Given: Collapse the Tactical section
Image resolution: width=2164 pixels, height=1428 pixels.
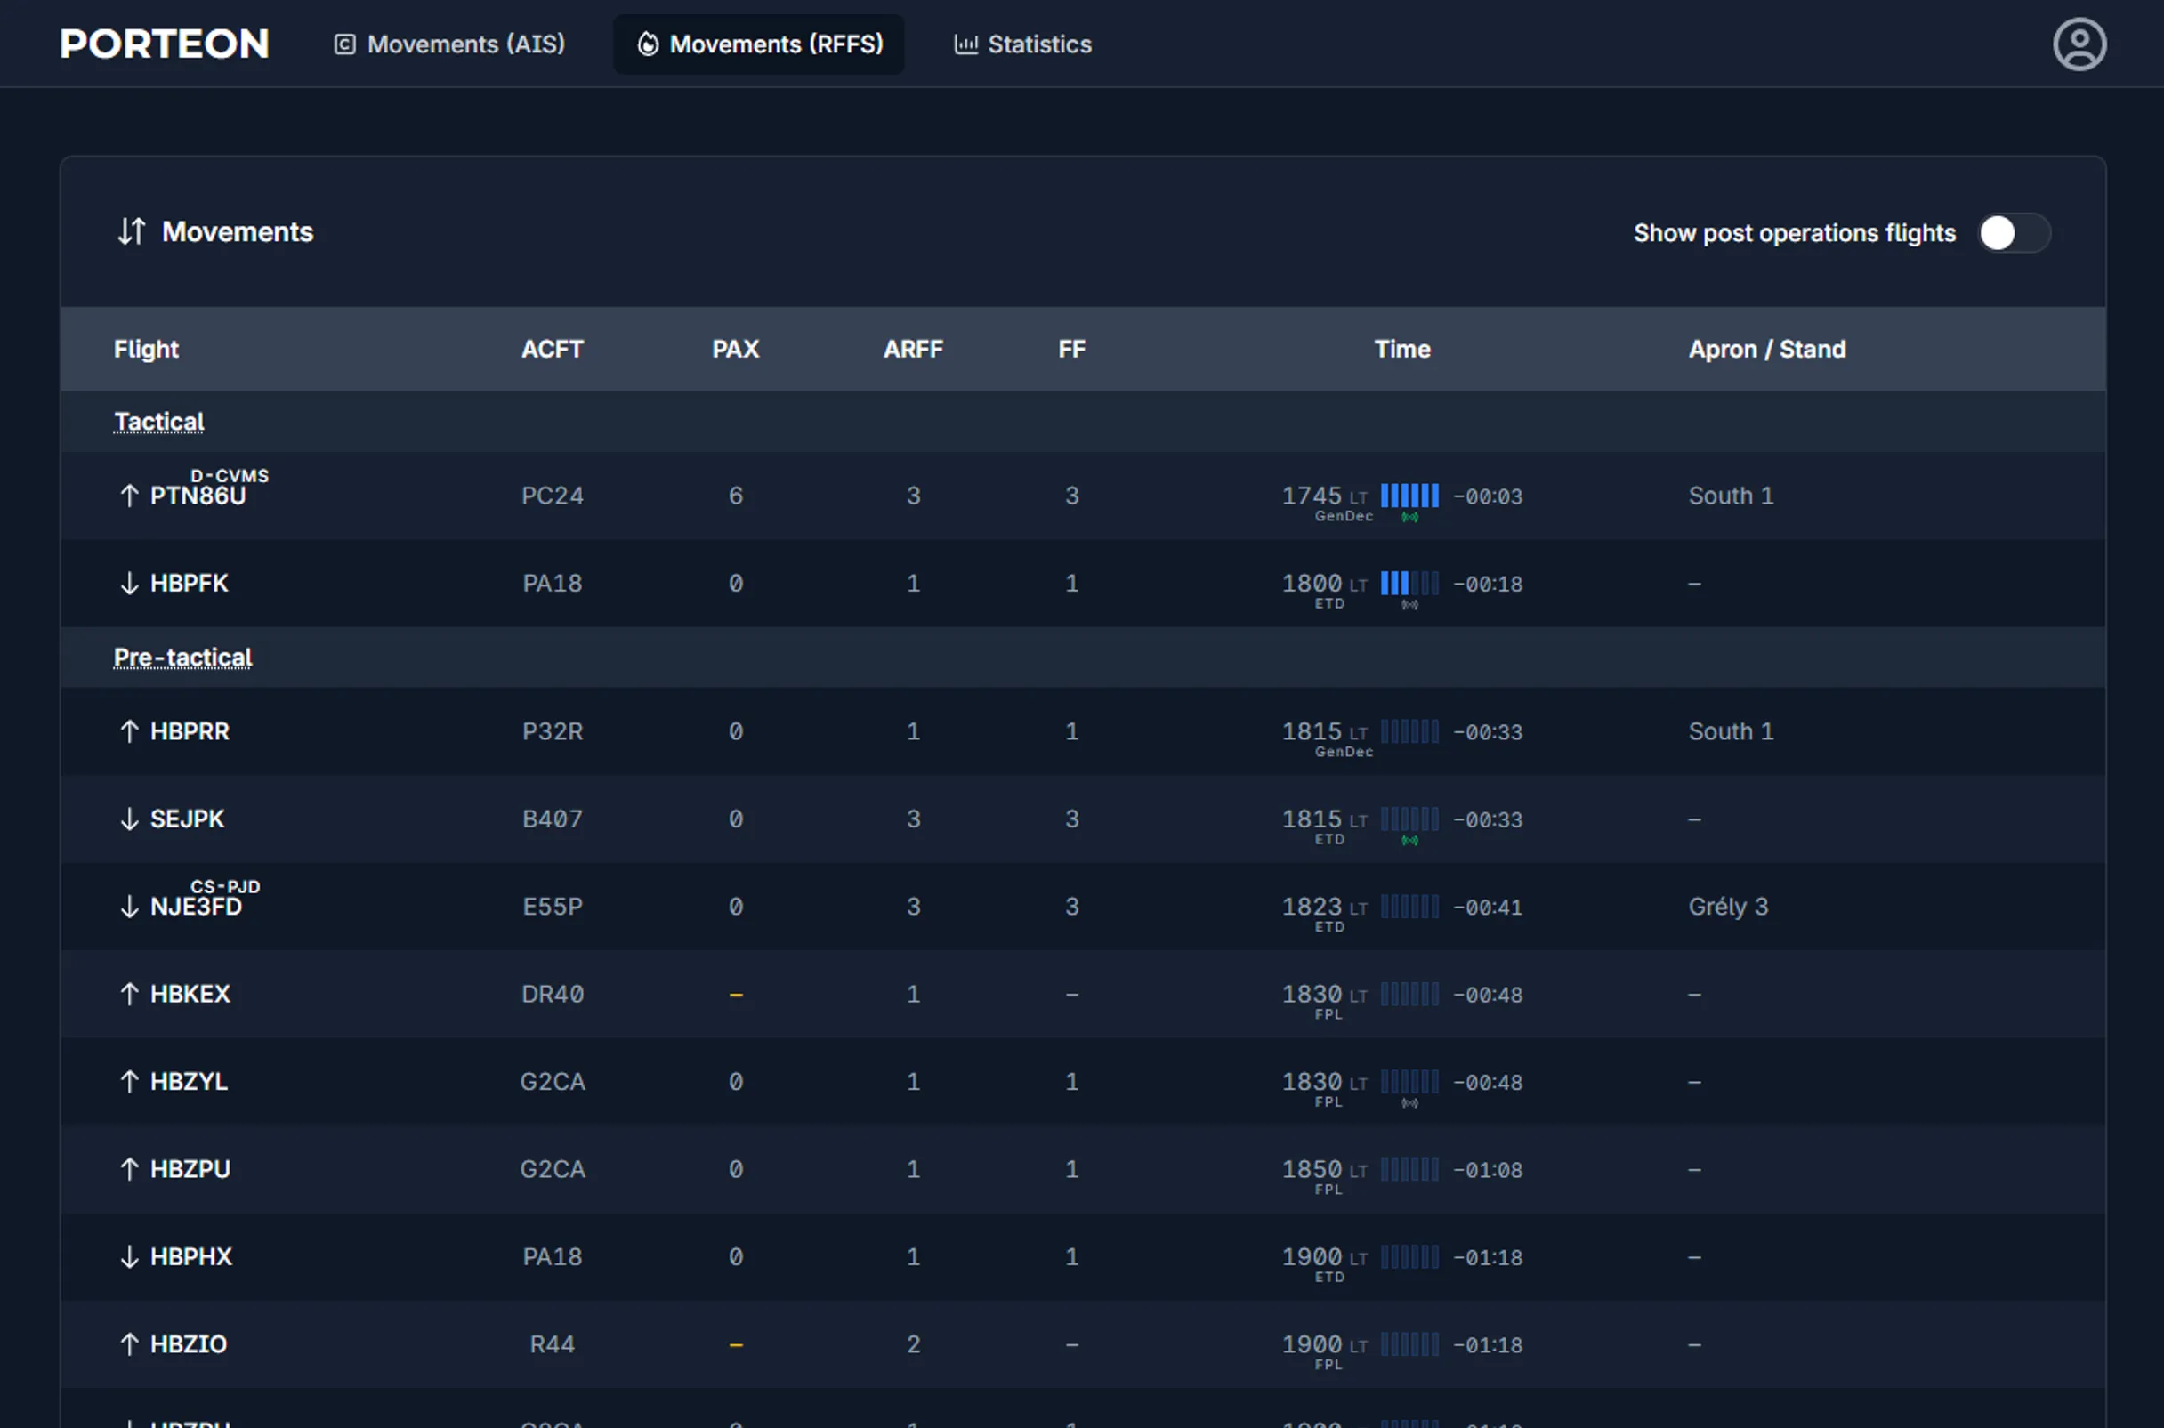Looking at the screenshot, I should tap(158, 421).
